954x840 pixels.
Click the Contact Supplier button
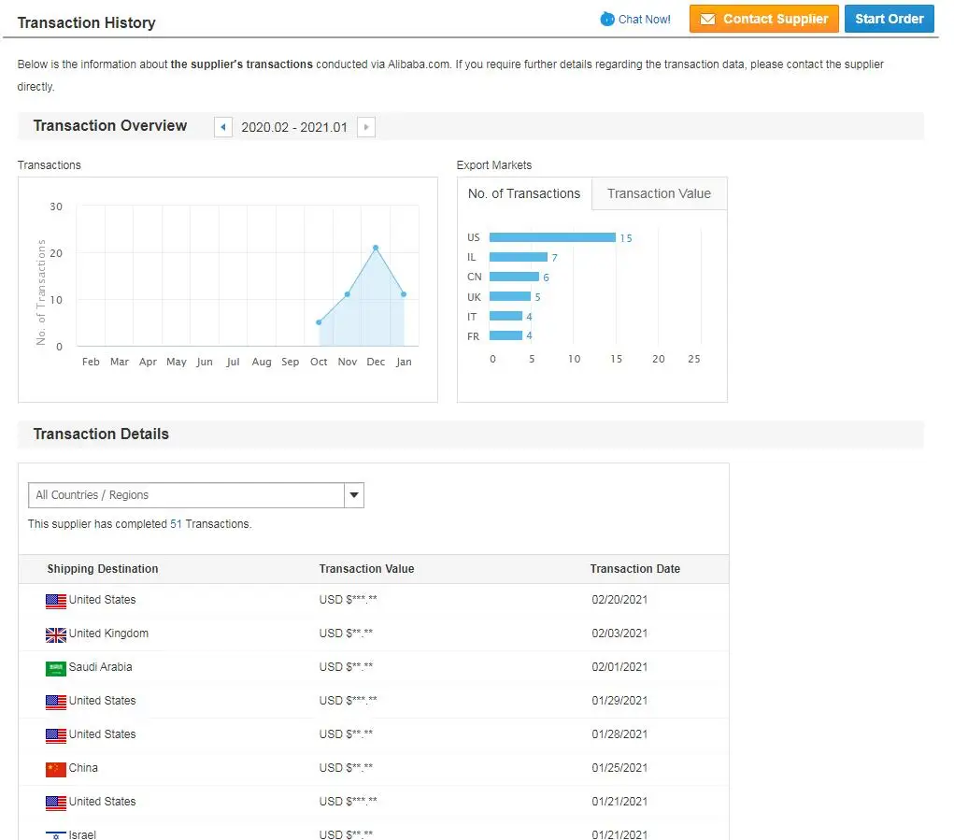coord(763,19)
